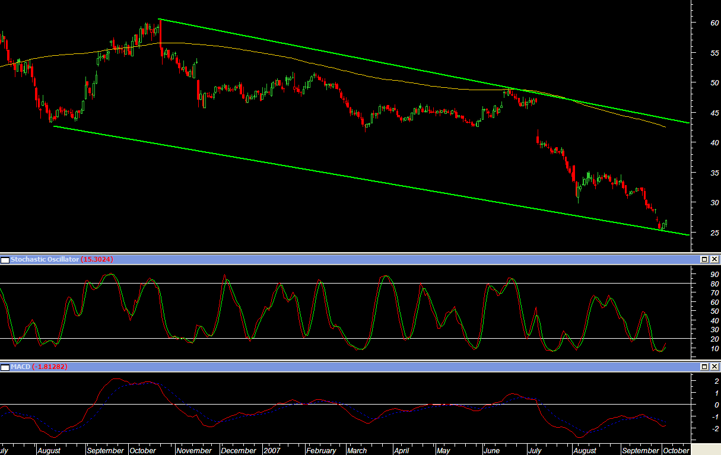Click the 90 value on the stochastic scale

[x=714, y=275]
